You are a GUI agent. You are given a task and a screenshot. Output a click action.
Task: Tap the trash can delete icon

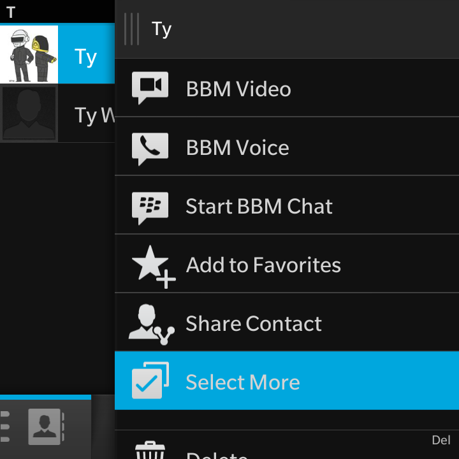pos(150,450)
